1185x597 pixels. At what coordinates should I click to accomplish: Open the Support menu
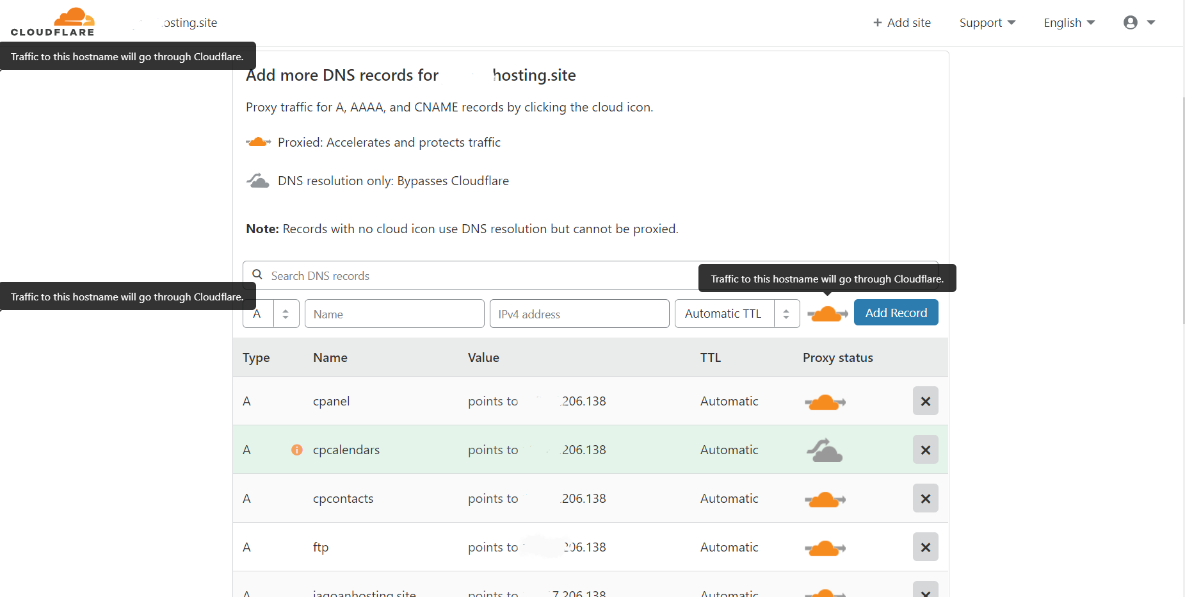coord(987,22)
